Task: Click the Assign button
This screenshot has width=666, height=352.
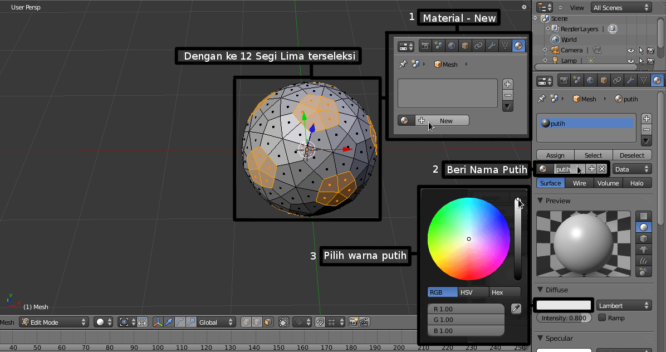Action: tap(555, 155)
